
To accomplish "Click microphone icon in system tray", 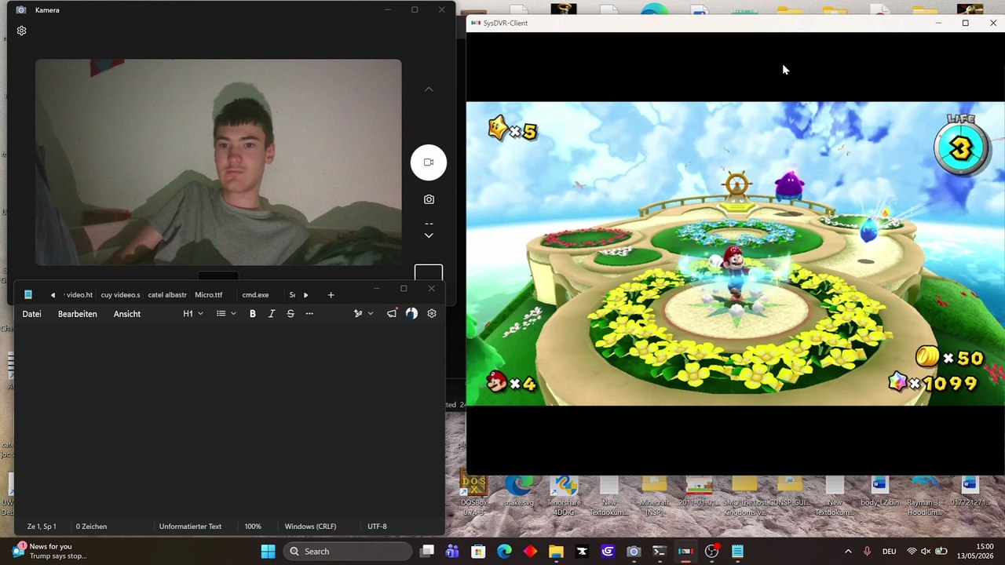I will 867,552.
